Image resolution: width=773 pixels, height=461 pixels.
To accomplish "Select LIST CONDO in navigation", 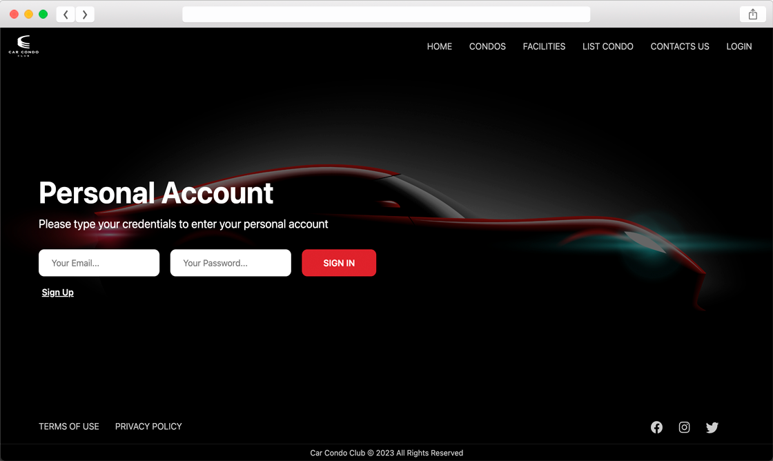I will (607, 46).
